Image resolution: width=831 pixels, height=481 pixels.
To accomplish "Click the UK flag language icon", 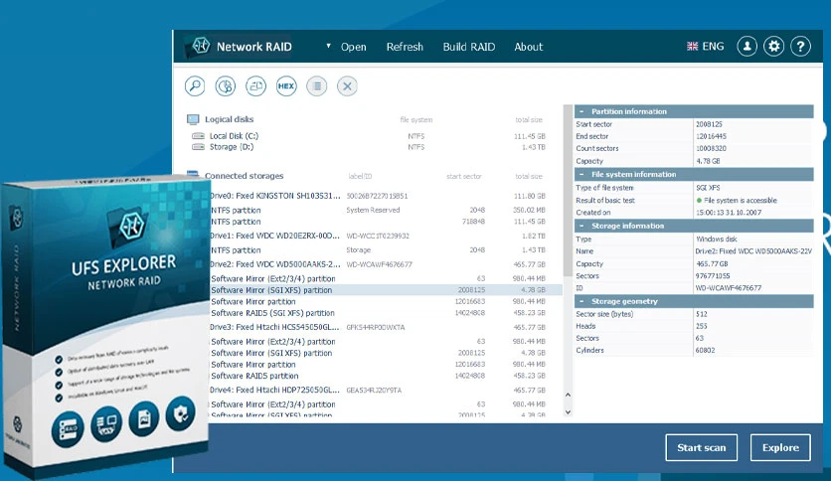I will tap(692, 47).
